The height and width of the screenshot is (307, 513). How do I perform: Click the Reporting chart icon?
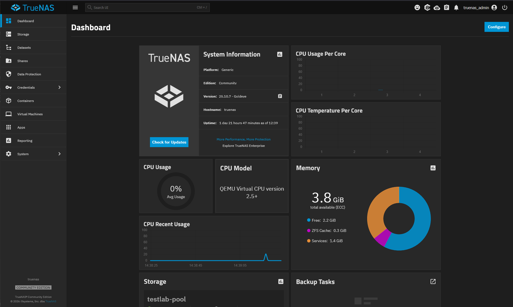pyautogui.click(x=9, y=140)
